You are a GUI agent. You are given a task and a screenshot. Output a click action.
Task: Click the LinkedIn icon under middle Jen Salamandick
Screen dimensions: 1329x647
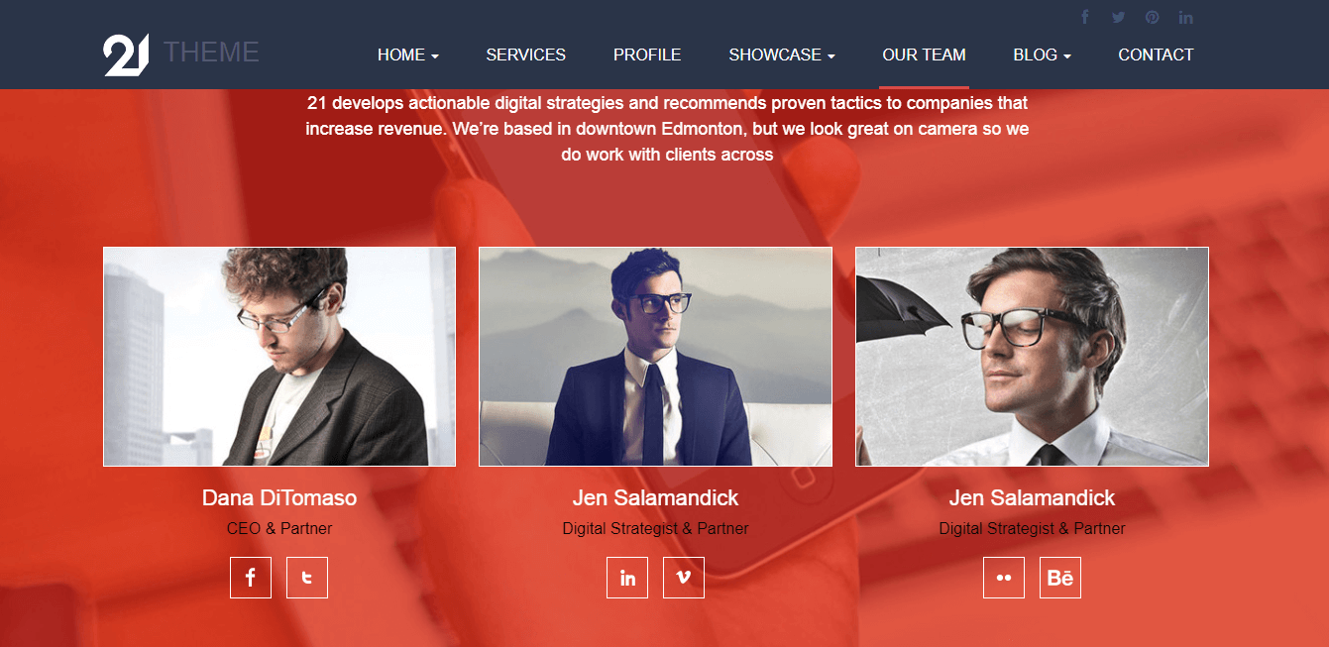point(627,578)
